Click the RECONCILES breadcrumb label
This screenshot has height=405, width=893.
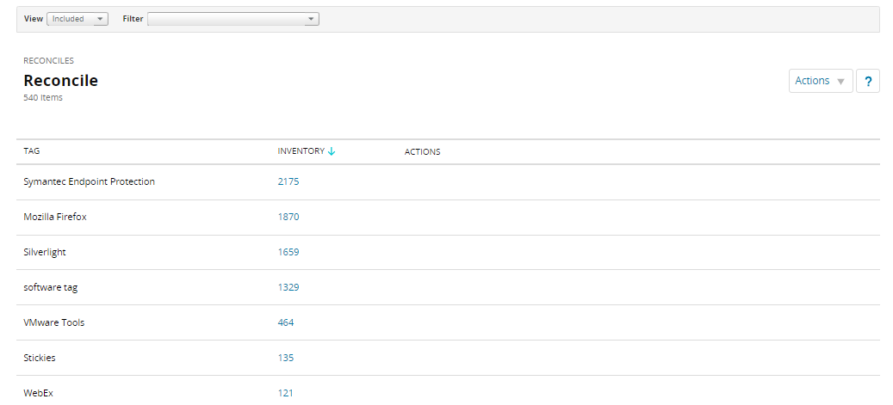pos(48,61)
